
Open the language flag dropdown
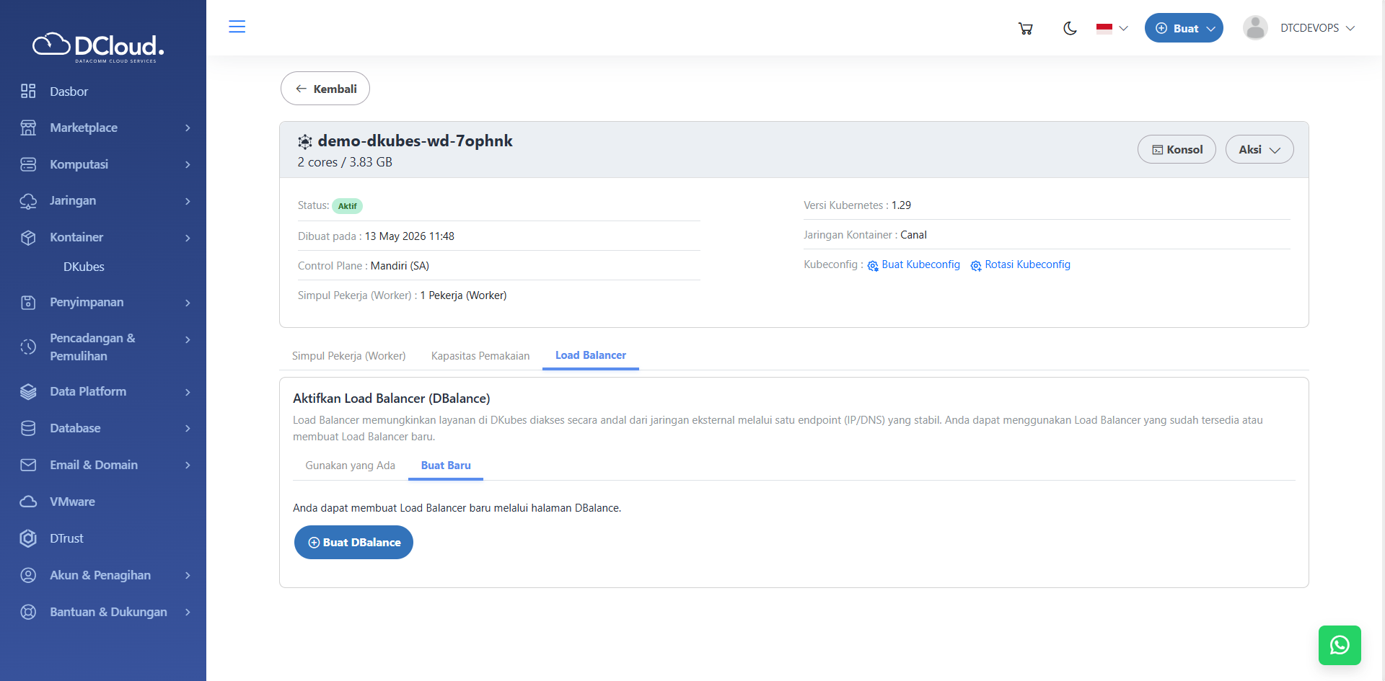pos(1112,28)
